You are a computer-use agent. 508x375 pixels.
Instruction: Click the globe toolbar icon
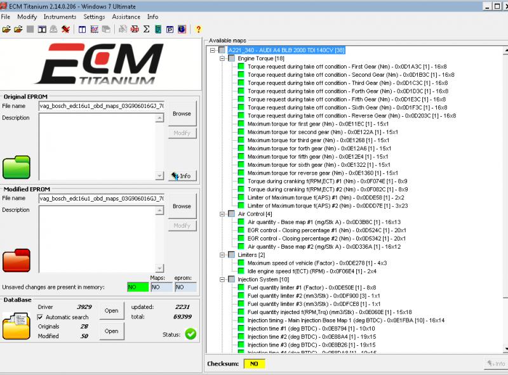click(182, 29)
